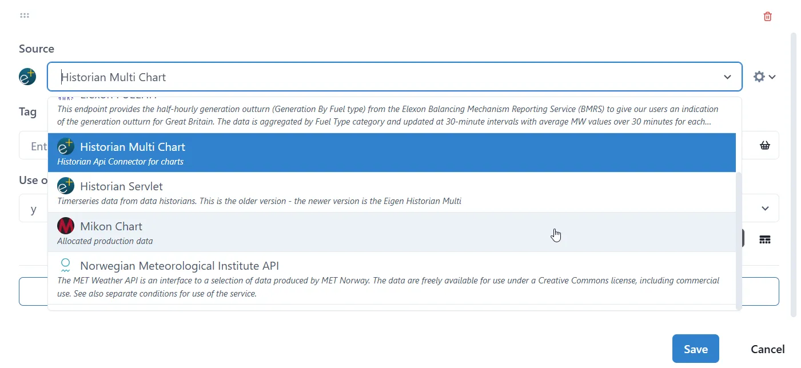
Task: Click the Norwegian Meteorological Institute logo
Action: [x=65, y=265]
